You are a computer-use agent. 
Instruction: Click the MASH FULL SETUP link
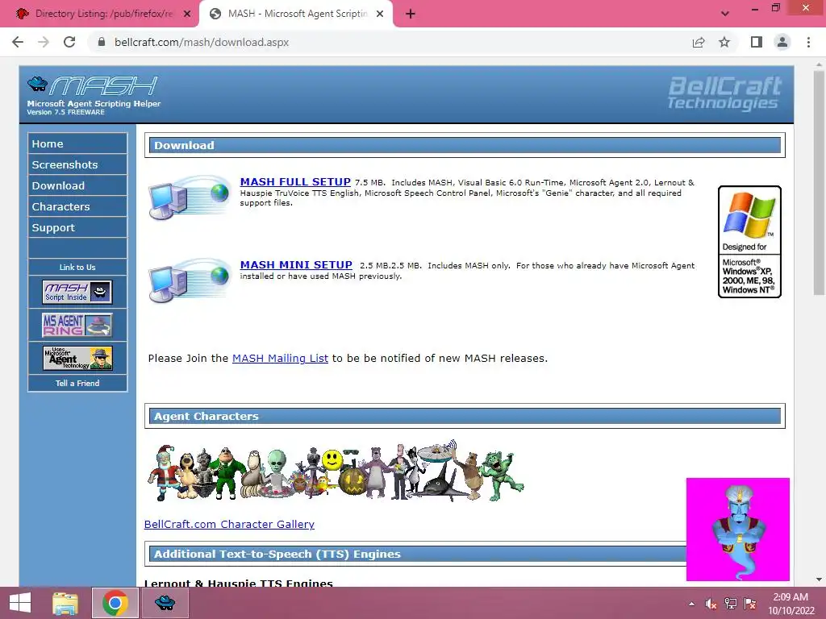tap(295, 181)
